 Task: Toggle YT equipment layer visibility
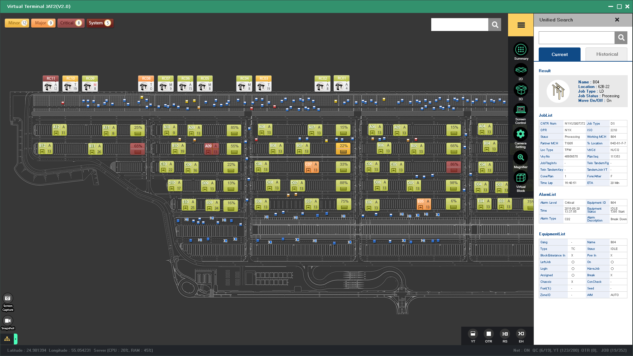point(473,334)
